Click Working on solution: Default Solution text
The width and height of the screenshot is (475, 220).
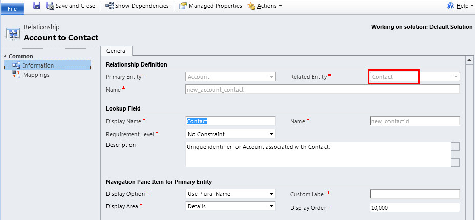click(x=422, y=27)
